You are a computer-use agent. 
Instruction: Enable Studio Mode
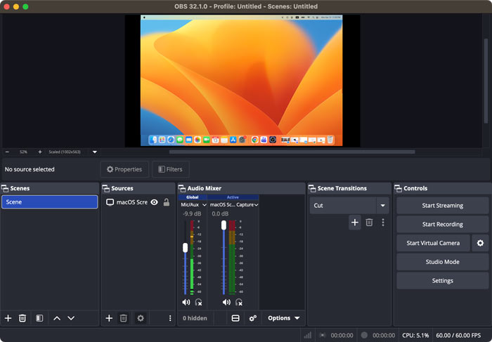[442, 262]
